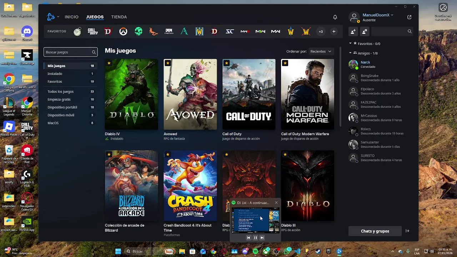Viewport: 457px width, 257px height.
Task: Show the +3 additional favorites
Action: point(321,31)
